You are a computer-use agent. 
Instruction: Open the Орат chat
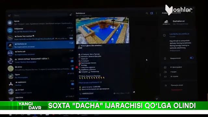(40, 76)
